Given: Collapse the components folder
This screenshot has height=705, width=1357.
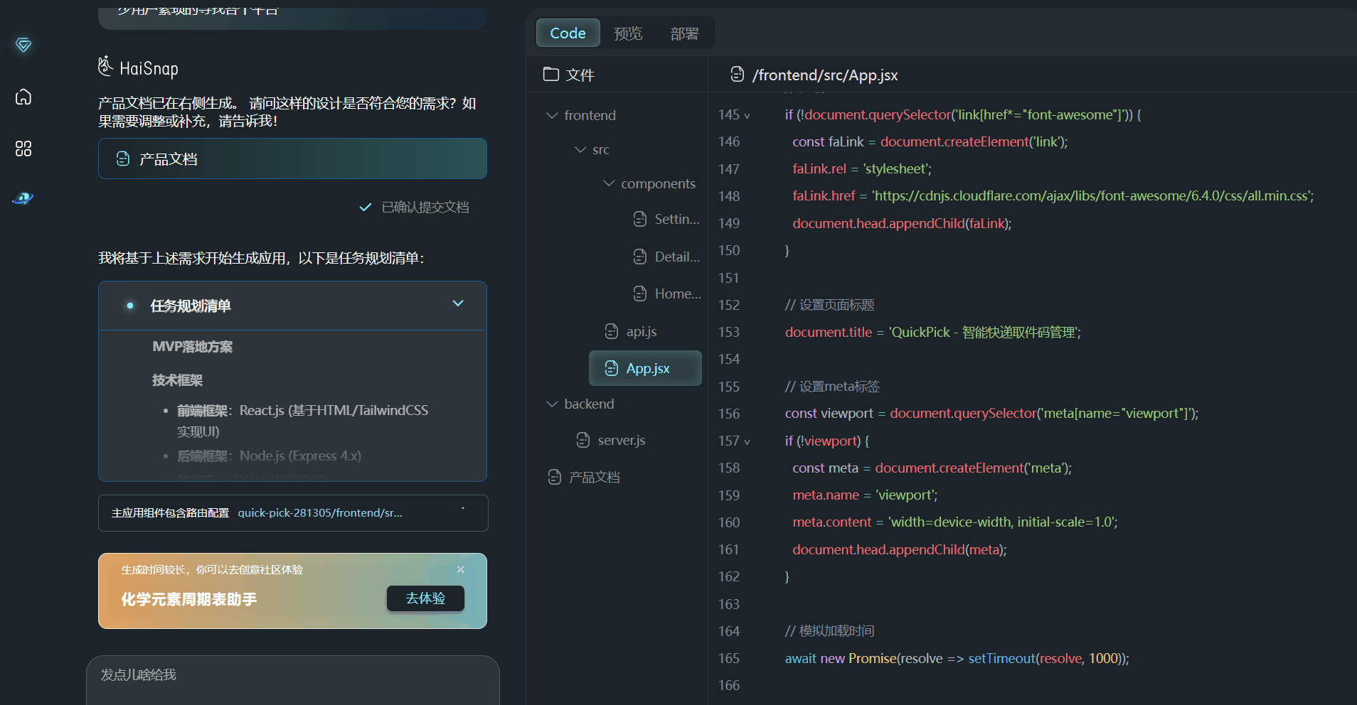Looking at the screenshot, I should [x=609, y=183].
